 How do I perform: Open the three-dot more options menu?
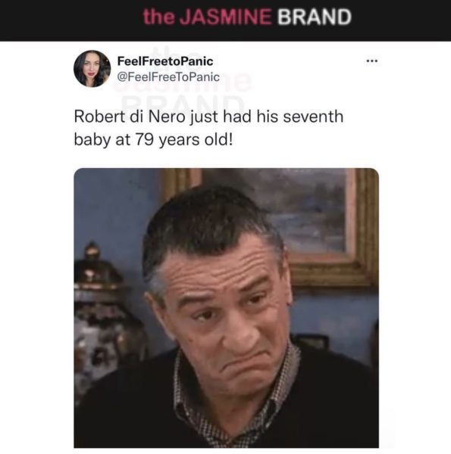tap(372, 61)
